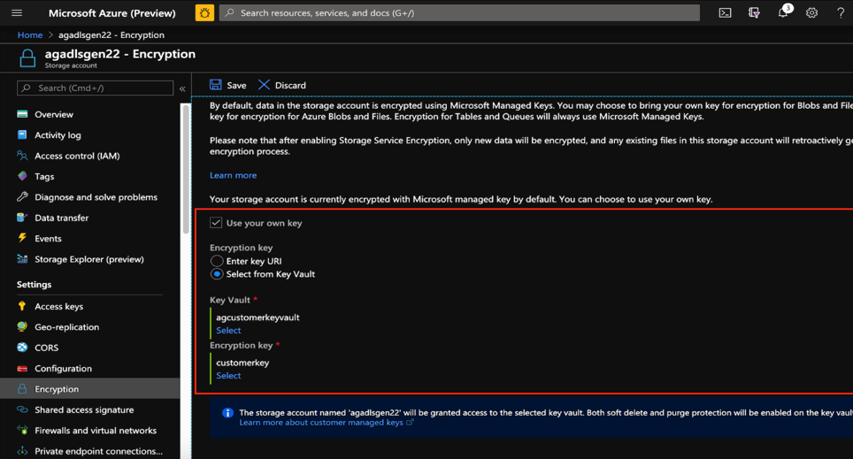Open the directory and subscription filter icon
The height and width of the screenshot is (459, 853).
(x=754, y=12)
